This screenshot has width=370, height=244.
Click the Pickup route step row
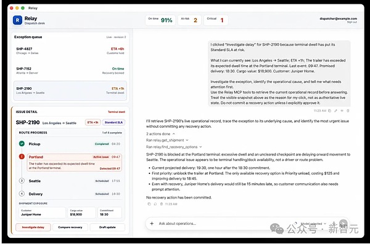tap(70, 144)
